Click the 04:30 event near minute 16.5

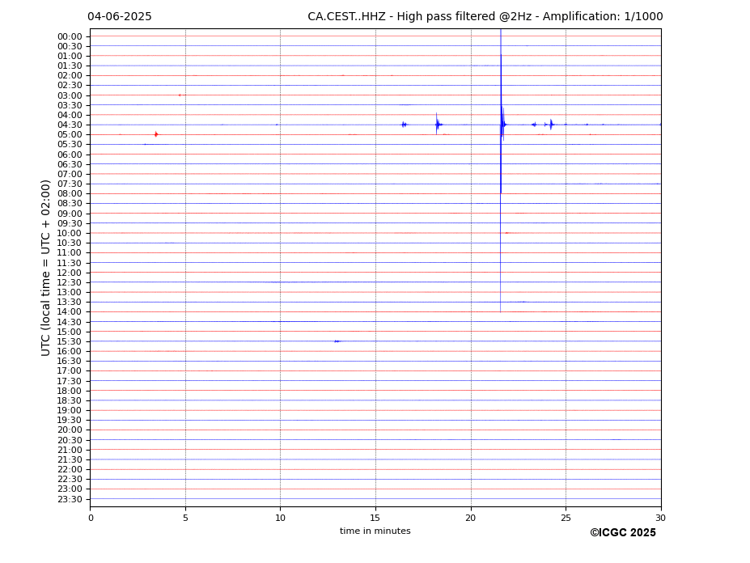point(405,125)
